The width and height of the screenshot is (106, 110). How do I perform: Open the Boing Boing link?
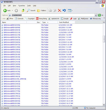tap(42, 19)
